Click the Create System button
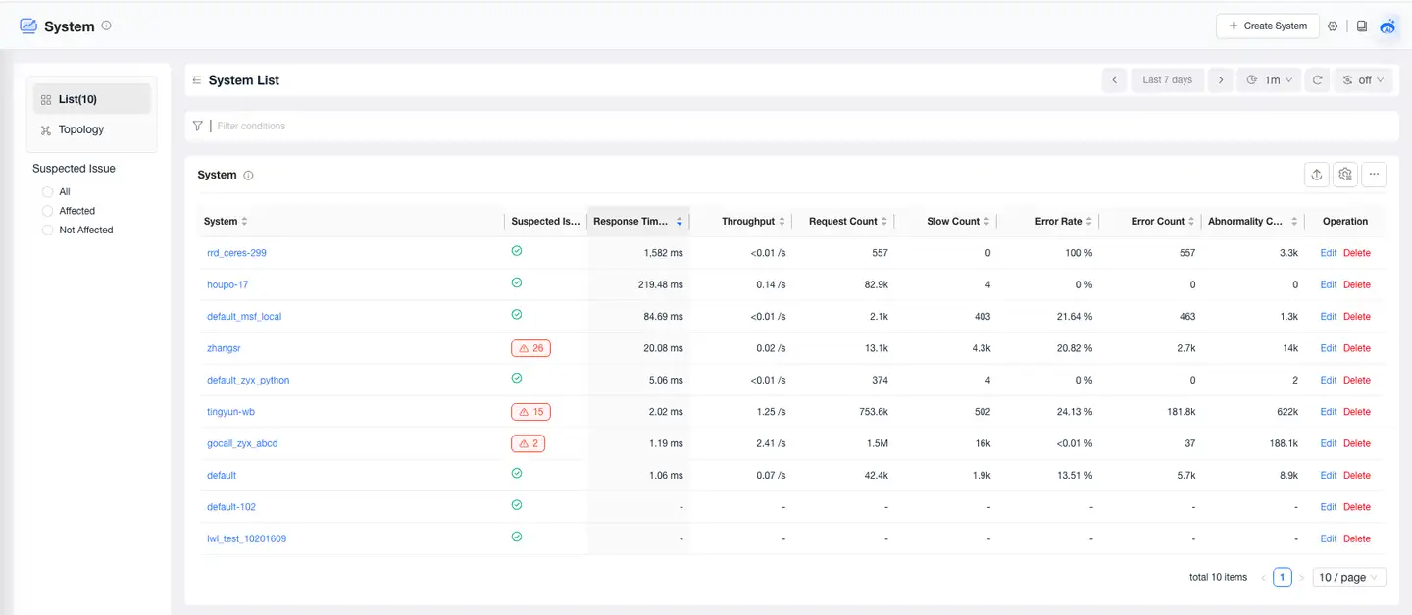Viewport: 1412px width, 615px height. pos(1267,26)
